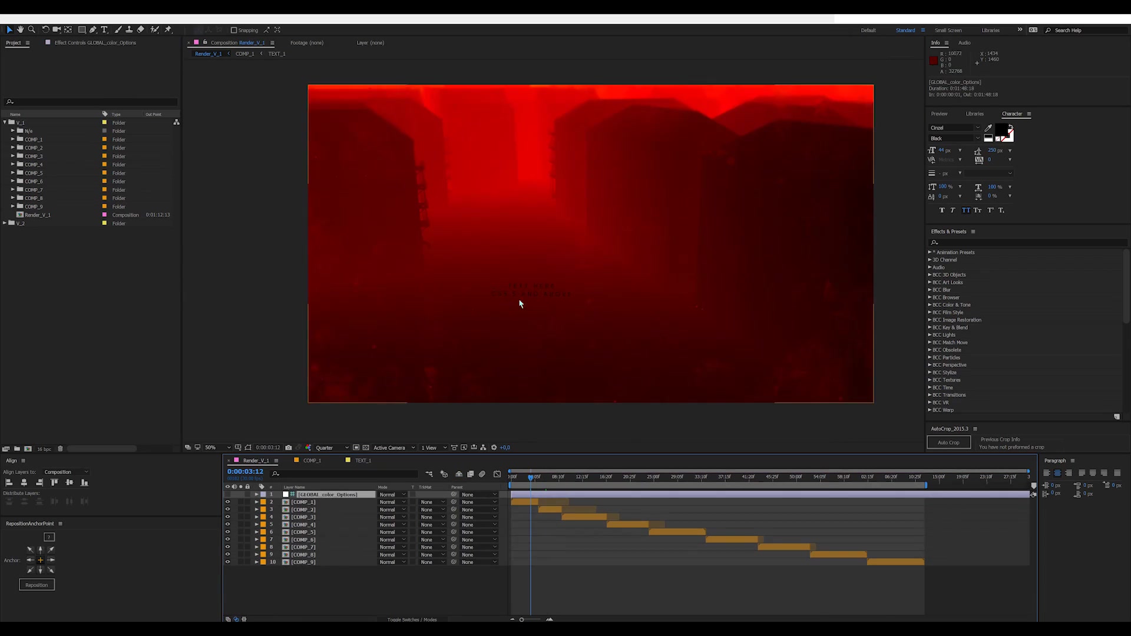The width and height of the screenshot is (1131, 636).
Task: Select the Hand tool
Action: pos(21,29)
